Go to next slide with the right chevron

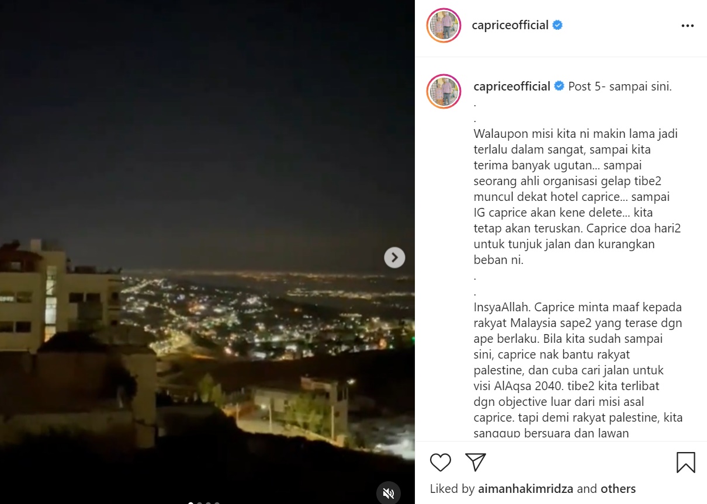click(x=394, y=257)
